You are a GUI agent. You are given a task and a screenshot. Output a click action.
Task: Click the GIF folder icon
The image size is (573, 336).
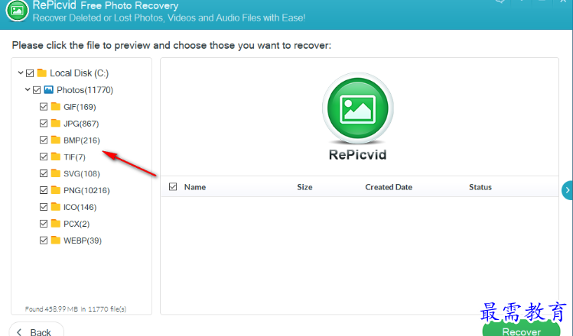coord(56,107)
